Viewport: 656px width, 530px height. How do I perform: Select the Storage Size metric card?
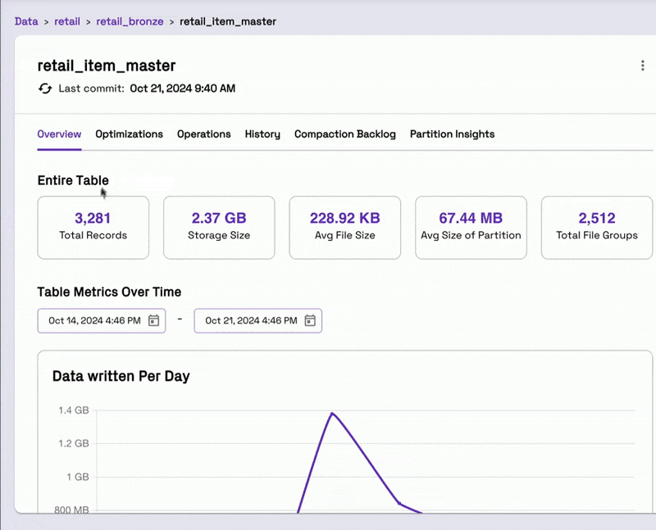[219, 228]
